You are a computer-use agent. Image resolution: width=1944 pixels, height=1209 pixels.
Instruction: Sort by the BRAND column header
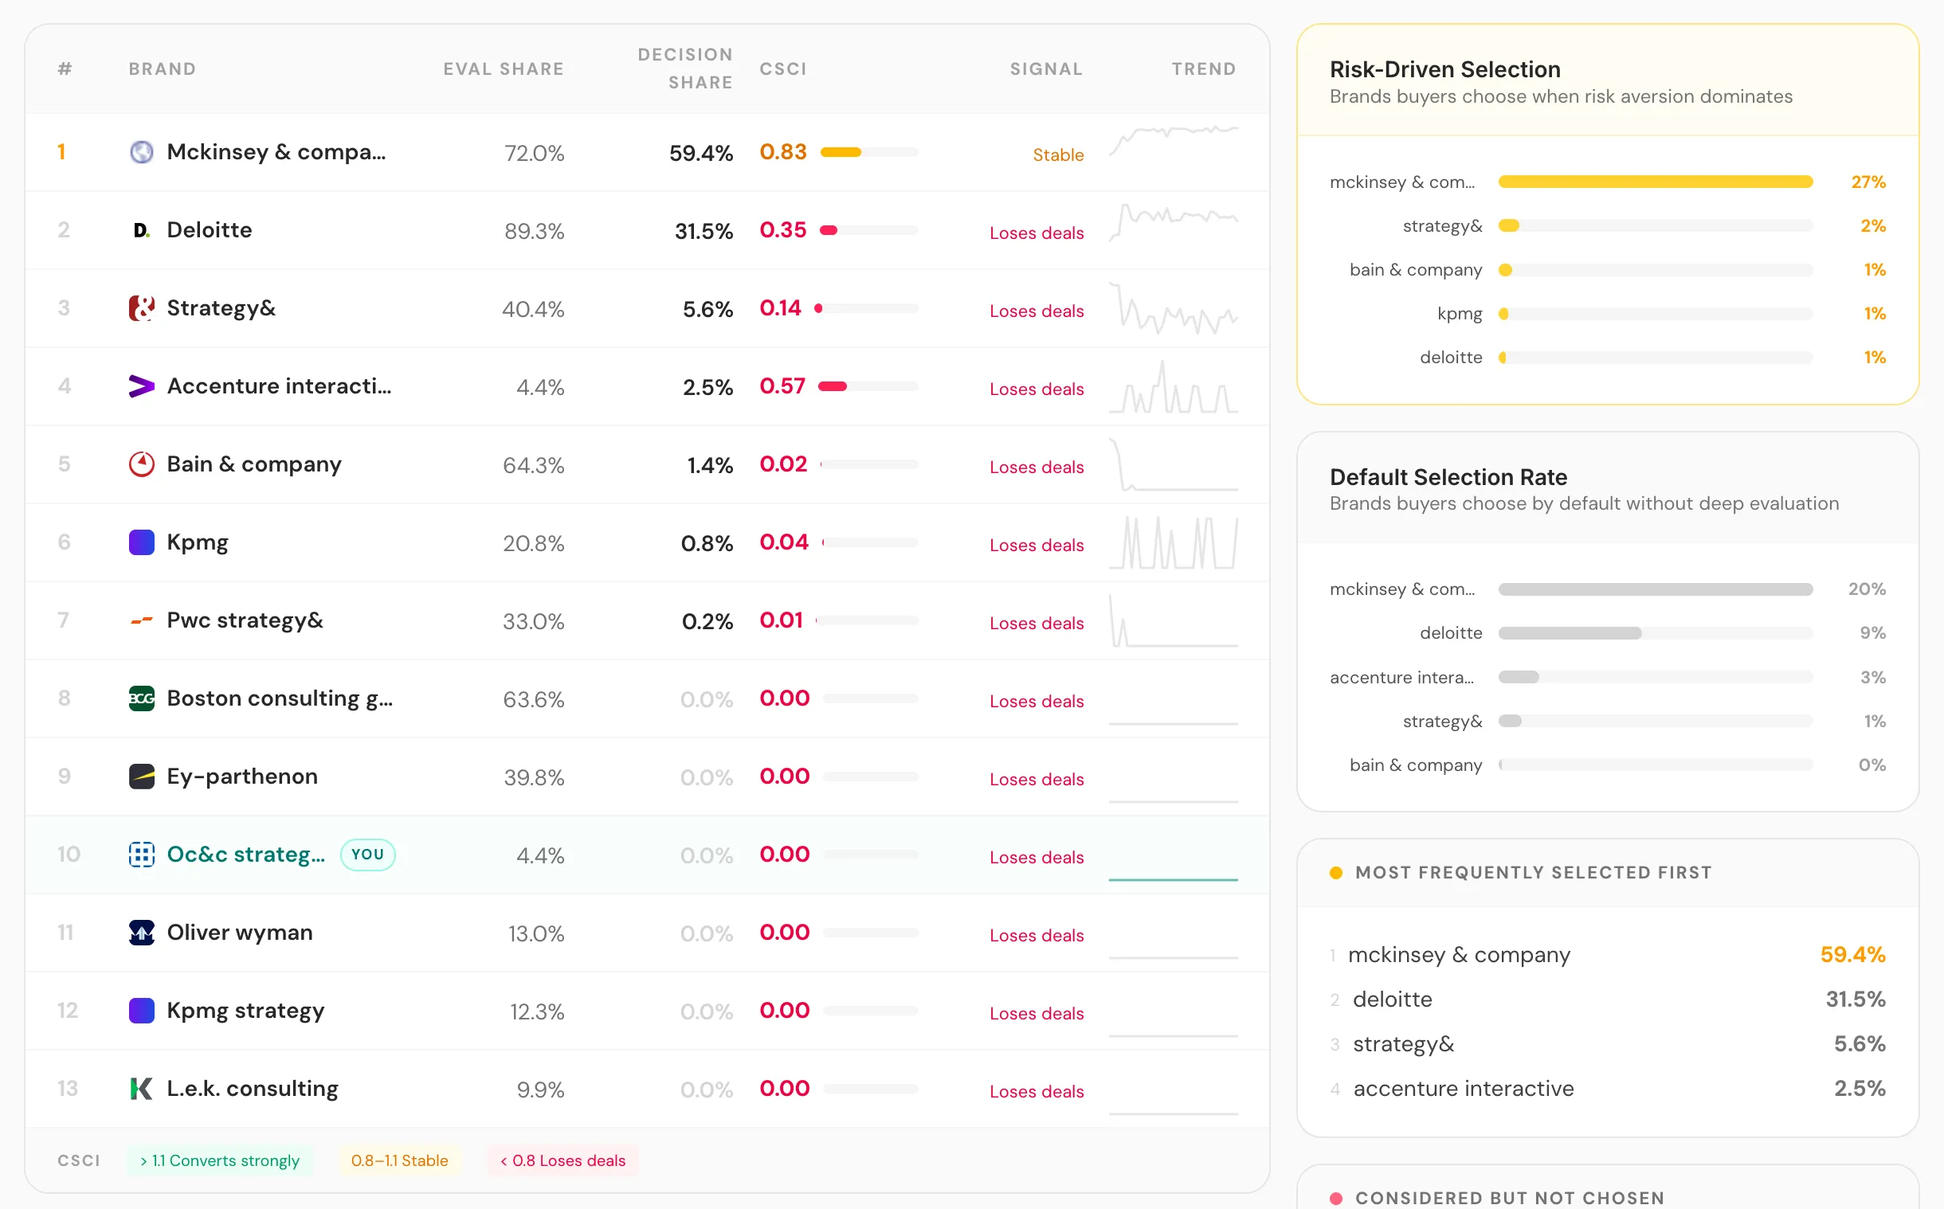(x=163, y=68)
